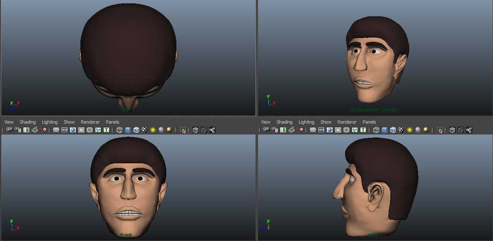This screenshot has height=241, width=493.
Task: Click Image Plane icon in side panel toolbar
Action: (292, 130)
